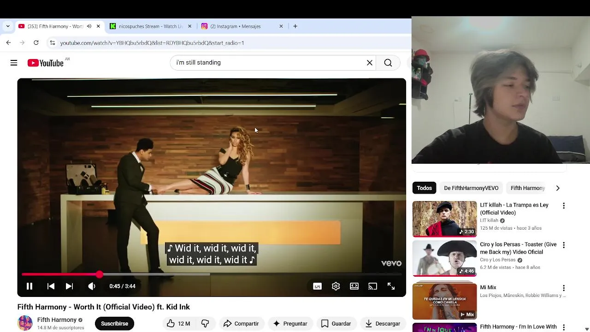The image size is (590, 332).
Task: Open options menu for Mi Mix
Action: coord(563,288)
